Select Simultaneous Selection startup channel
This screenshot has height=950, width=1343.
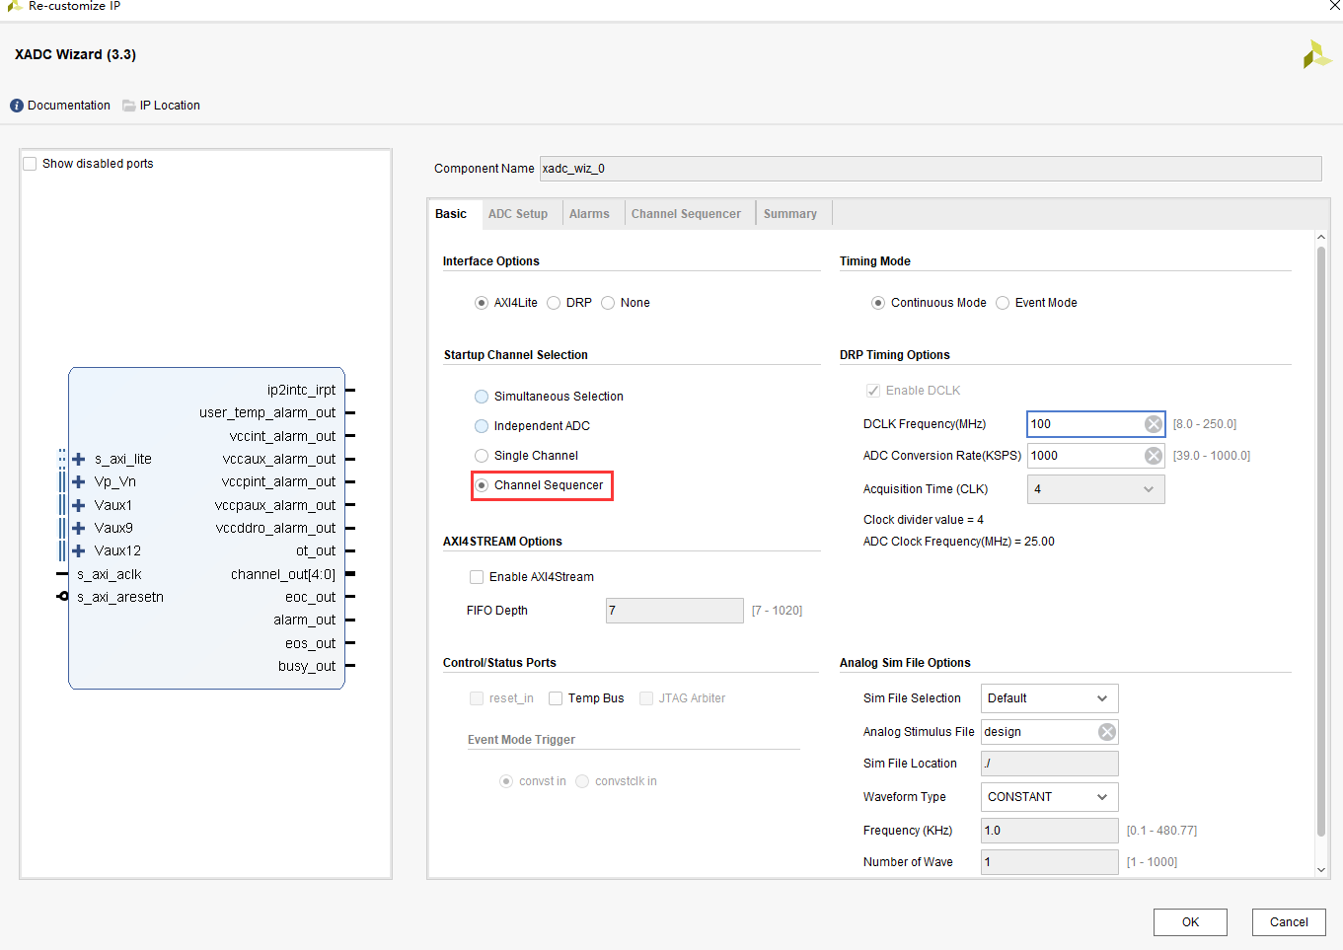coord(482,397)
